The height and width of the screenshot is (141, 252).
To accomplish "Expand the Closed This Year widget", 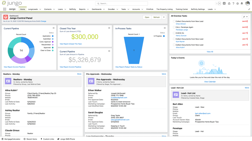I will [109, 28].
